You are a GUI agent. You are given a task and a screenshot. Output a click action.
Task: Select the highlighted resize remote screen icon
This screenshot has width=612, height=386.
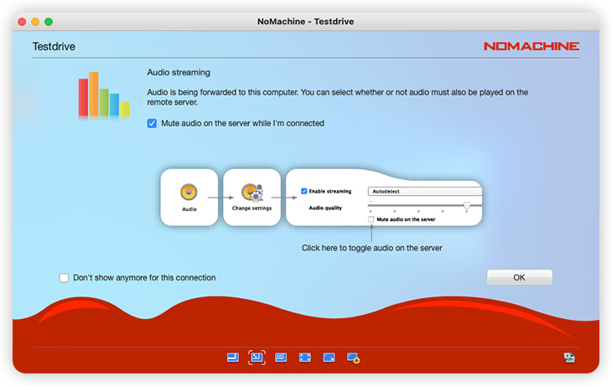[257, 358]
